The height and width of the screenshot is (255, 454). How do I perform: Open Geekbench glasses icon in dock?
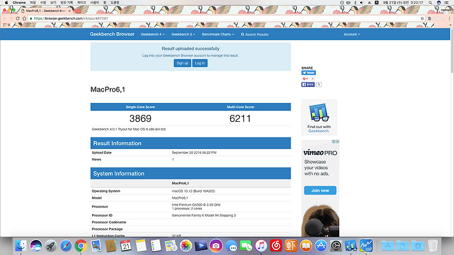tap(351, 246)
